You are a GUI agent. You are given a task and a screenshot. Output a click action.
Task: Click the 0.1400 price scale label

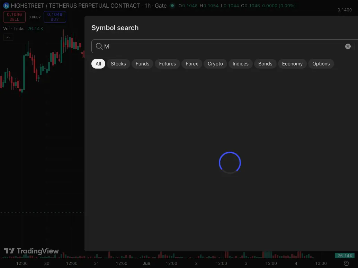click(x=344, y=10)
